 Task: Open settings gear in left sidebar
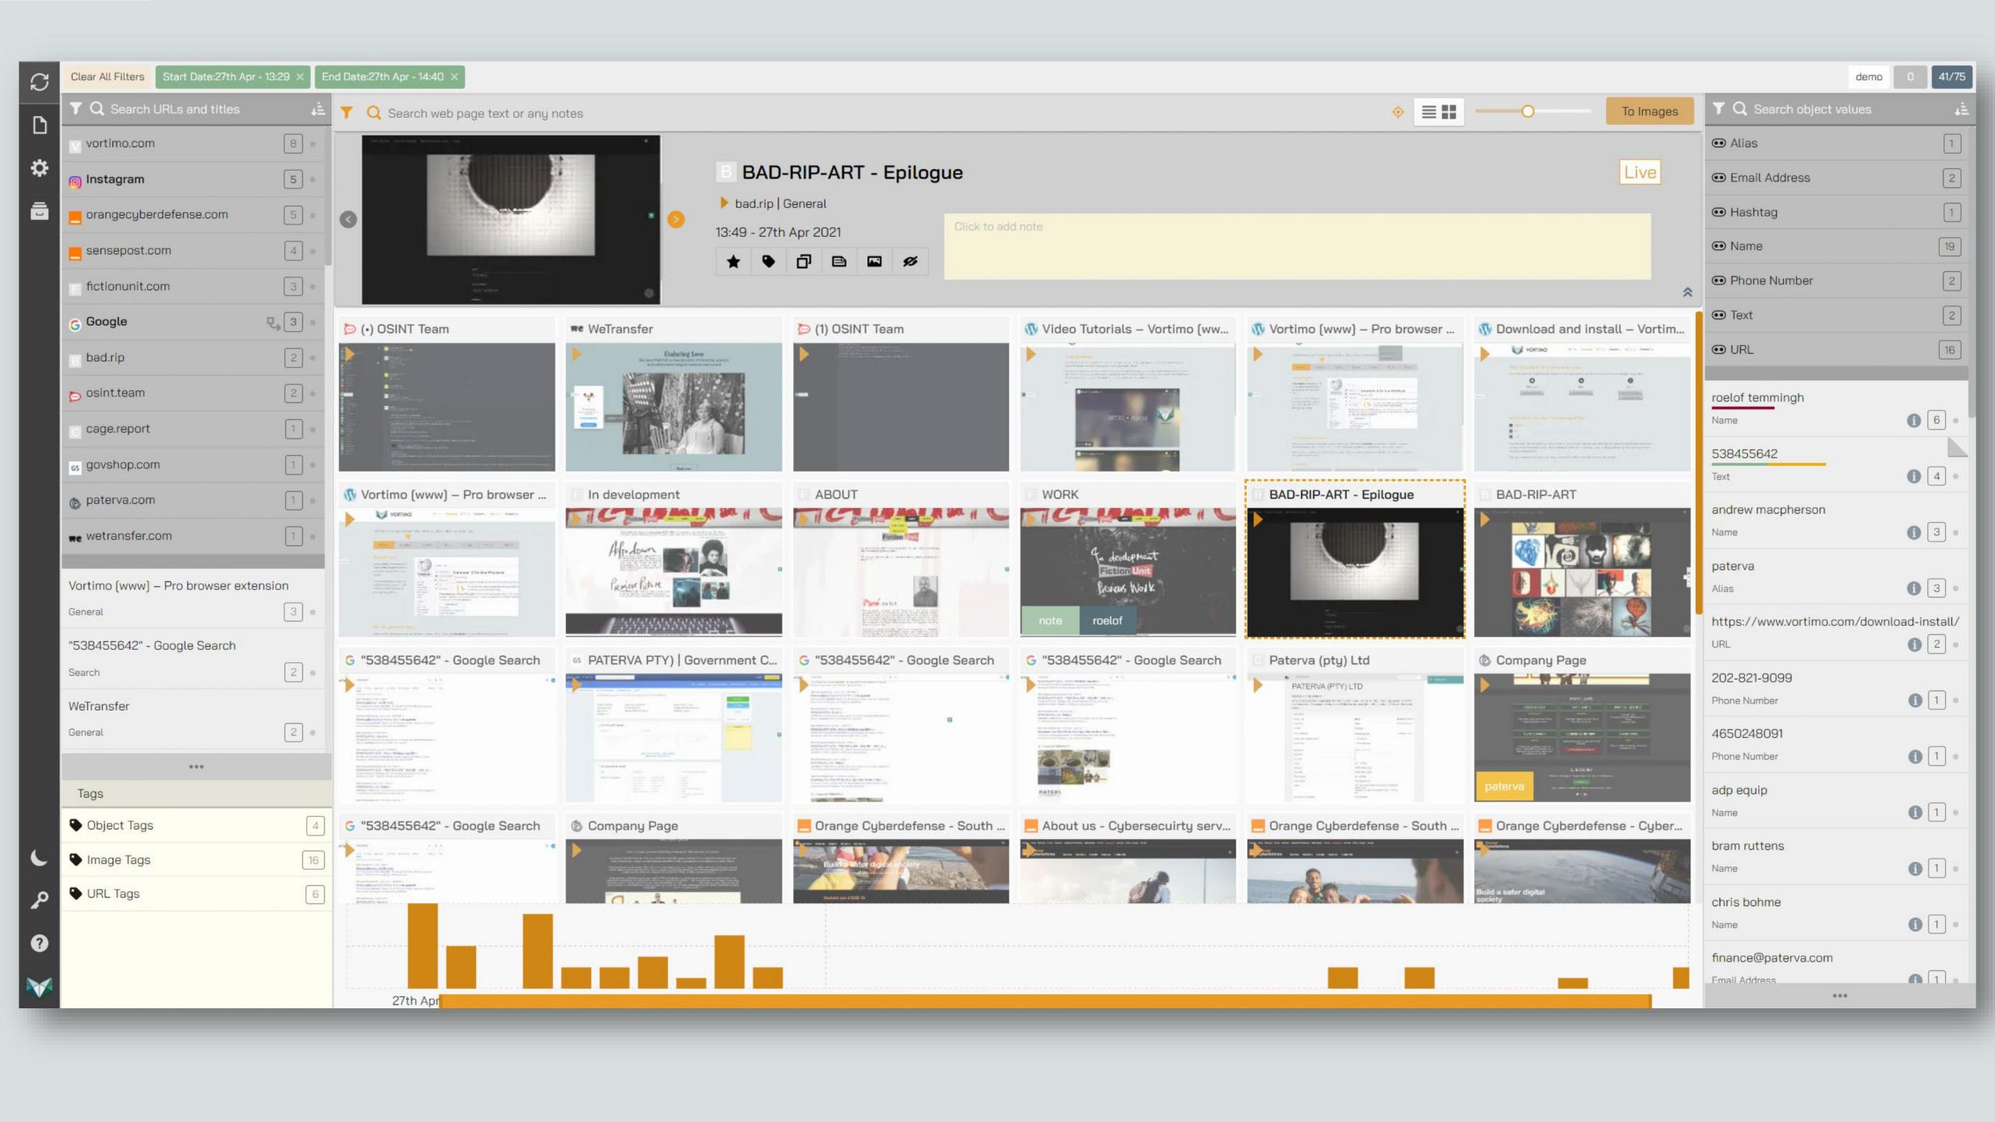click(x=39, y=168)
